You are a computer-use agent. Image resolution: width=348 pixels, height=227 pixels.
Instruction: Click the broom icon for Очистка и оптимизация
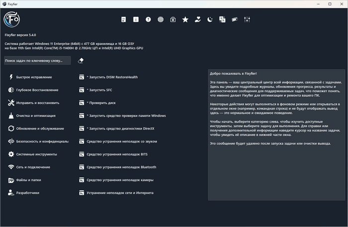[x=11, y=116]
